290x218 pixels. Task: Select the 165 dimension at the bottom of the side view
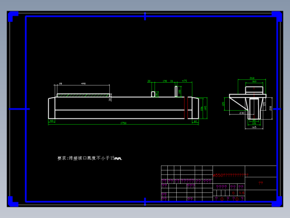pyautogui.click(x=254, y=127)
